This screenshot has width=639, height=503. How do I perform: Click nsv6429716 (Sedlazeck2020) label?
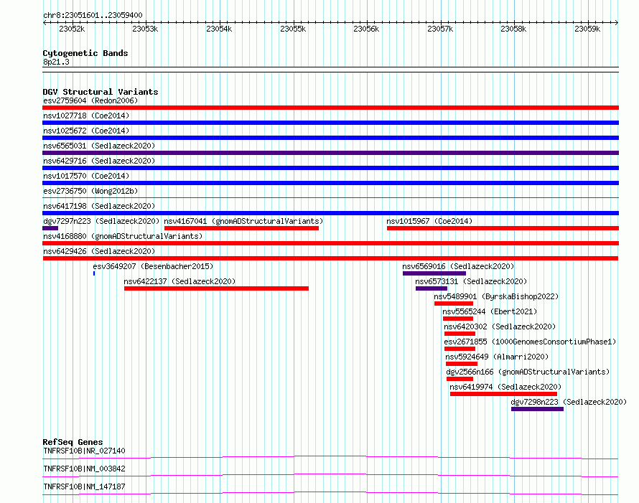(x=99, y=161)
